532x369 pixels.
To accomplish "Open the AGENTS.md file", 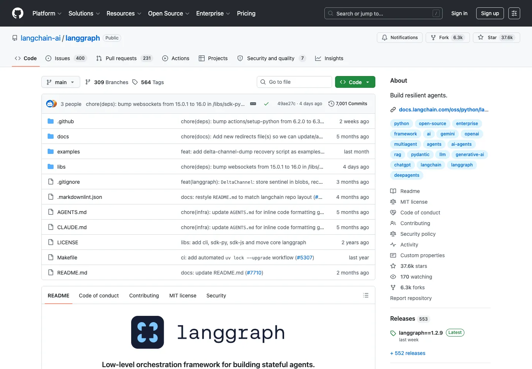I will (x=72, y=212).
